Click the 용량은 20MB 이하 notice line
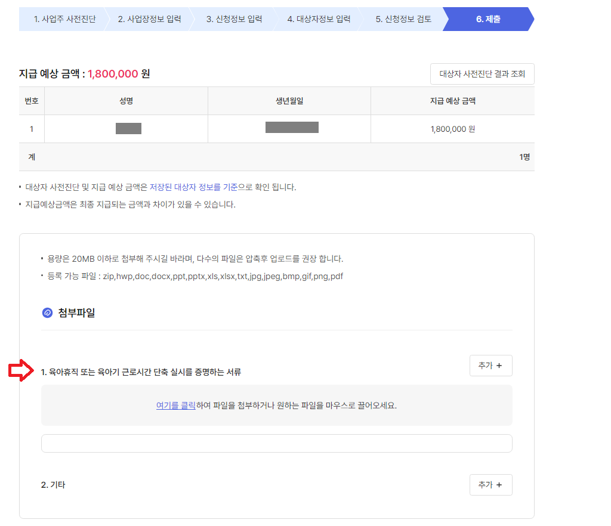611x526 pixels. point(195,259)
